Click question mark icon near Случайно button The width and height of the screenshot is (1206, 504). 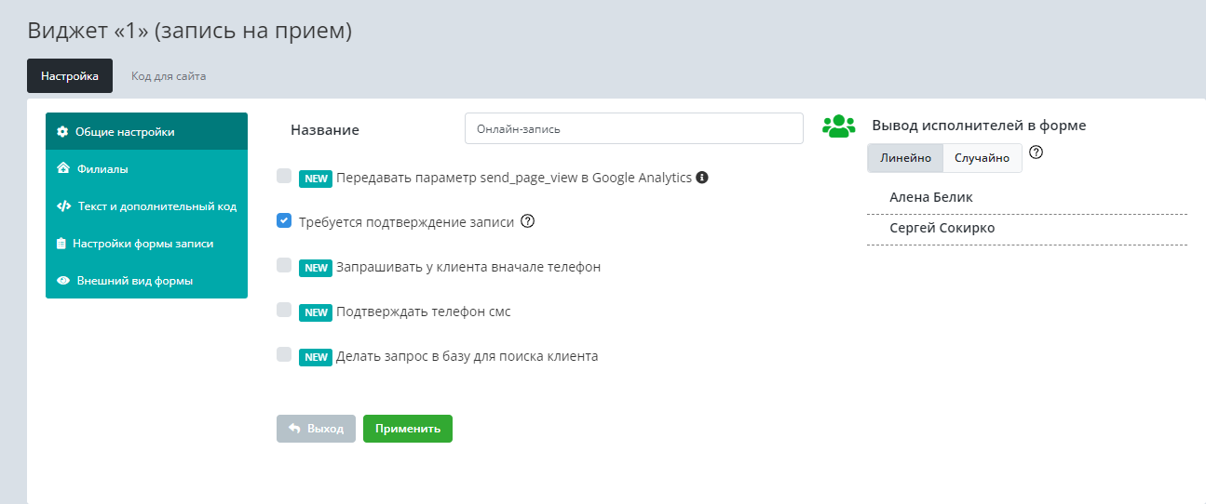pyautogui.click(x=1036, y=153)
